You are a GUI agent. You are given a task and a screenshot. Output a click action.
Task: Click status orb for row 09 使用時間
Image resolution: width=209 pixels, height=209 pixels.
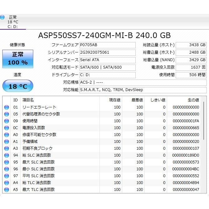click(7, 121)
